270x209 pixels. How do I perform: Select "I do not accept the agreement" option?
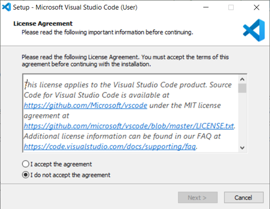tap(26, 175)
